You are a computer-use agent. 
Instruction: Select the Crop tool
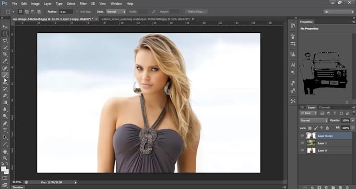[x=5, y=54]
